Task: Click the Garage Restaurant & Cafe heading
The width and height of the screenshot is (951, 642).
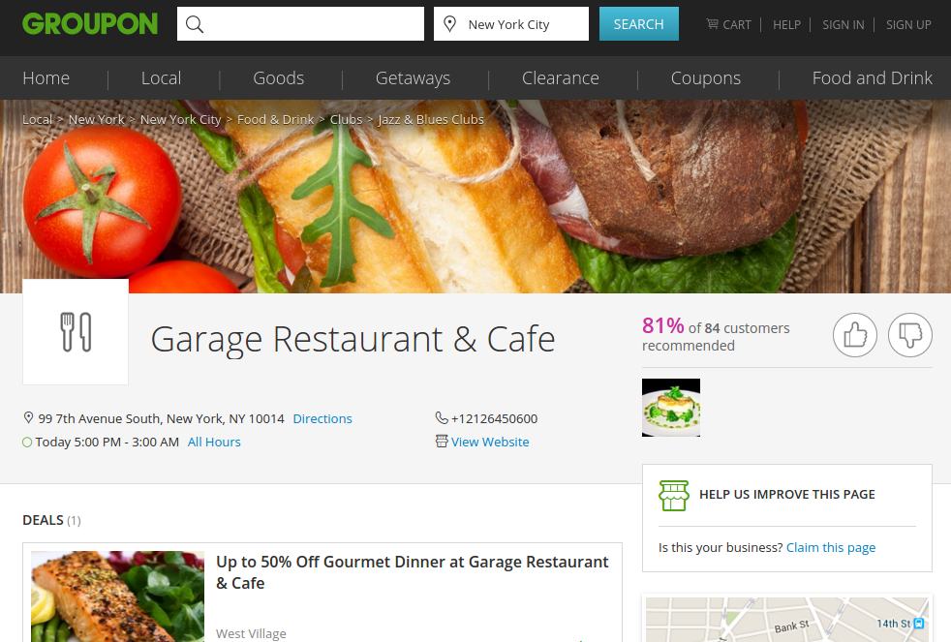Action: tap(353, 339)
